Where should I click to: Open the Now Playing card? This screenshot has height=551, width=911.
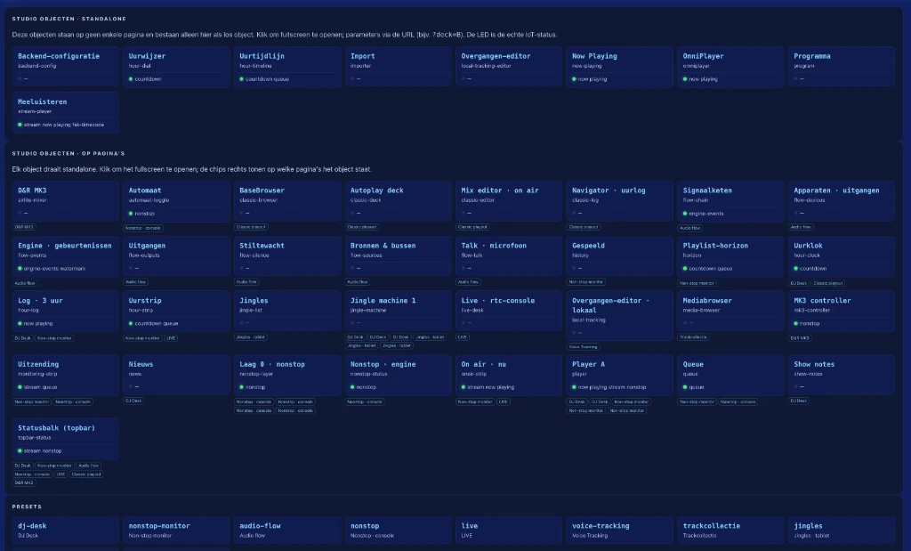pos(620,67)
